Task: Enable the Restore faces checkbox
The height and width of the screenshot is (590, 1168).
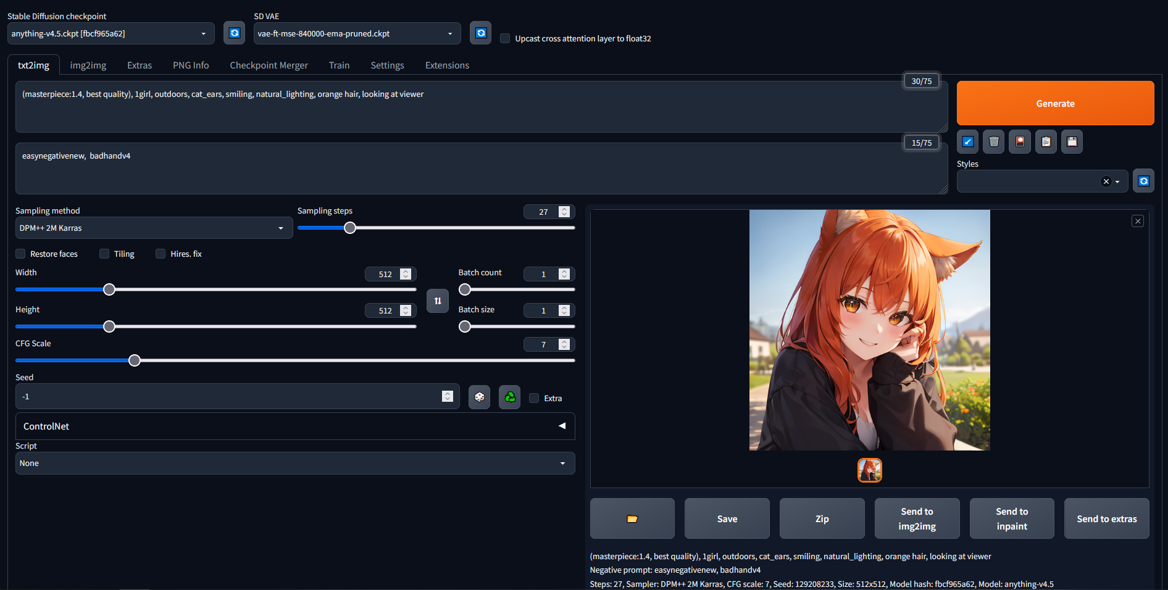Action: 21,254
